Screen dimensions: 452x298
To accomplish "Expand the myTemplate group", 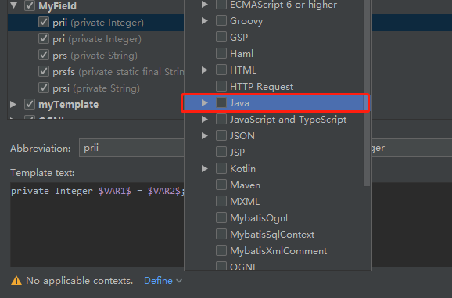I will [13, 104].
